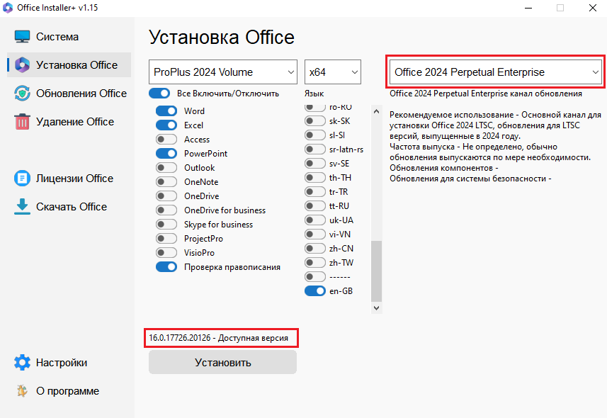Enable the zh-TW language toggle
The image size is (607, 418).
(x=315, y=263)
